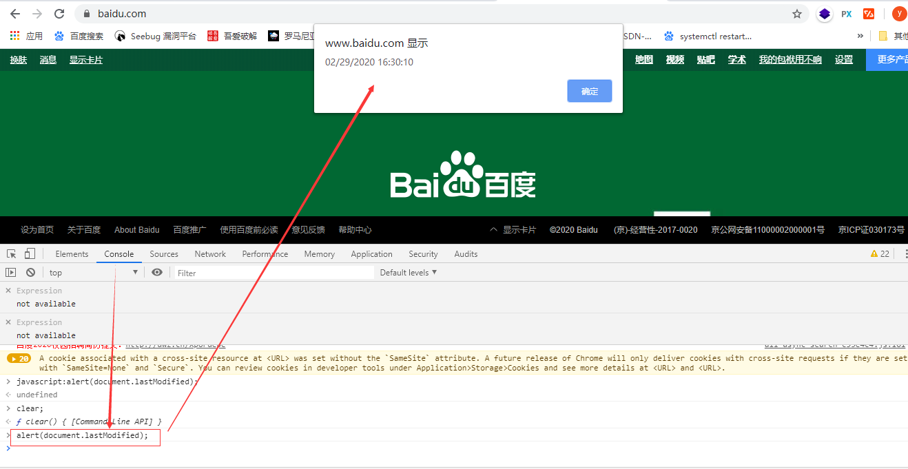
Task: Open the 消息 link on Baidu header
Action: [48, 60]
